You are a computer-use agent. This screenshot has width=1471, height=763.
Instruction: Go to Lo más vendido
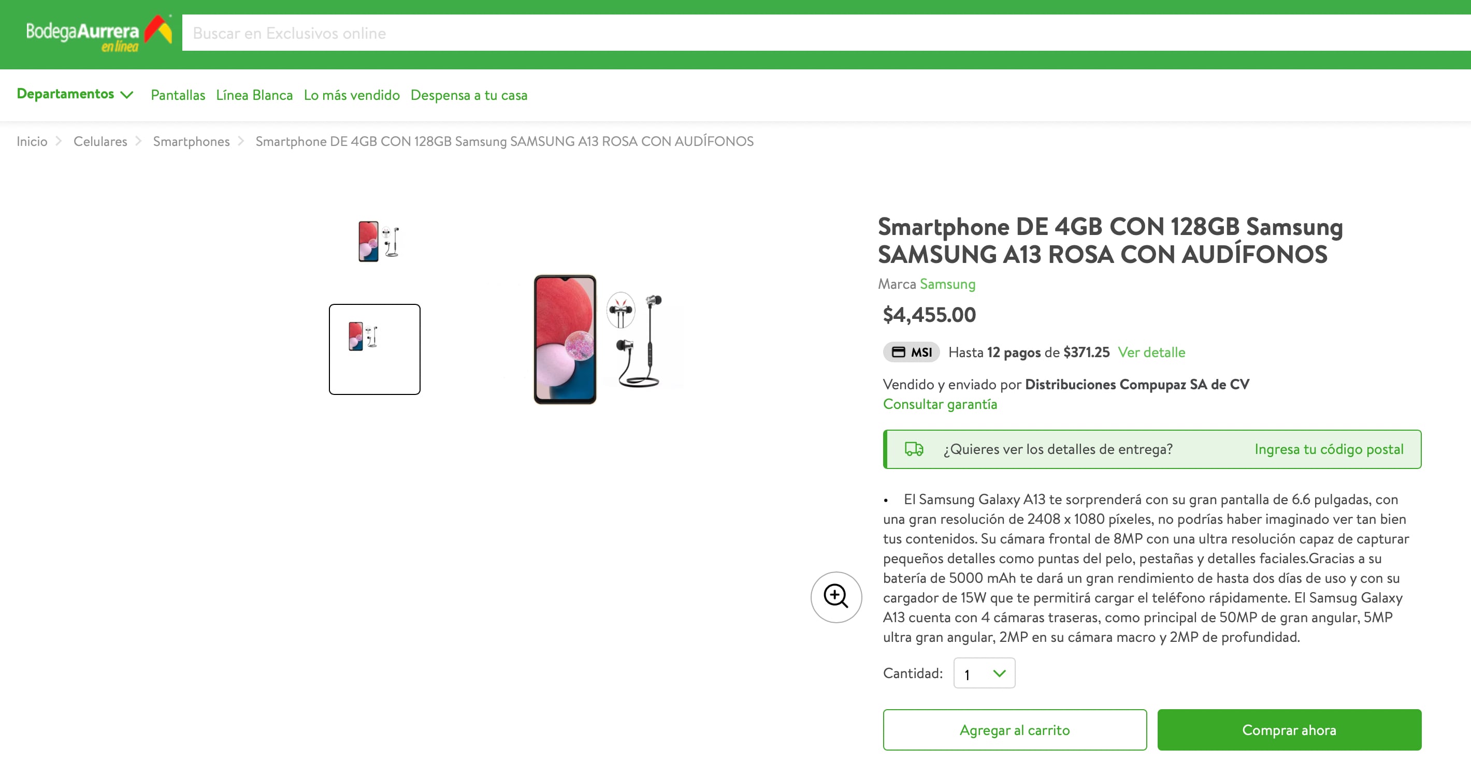pos(351,95)
